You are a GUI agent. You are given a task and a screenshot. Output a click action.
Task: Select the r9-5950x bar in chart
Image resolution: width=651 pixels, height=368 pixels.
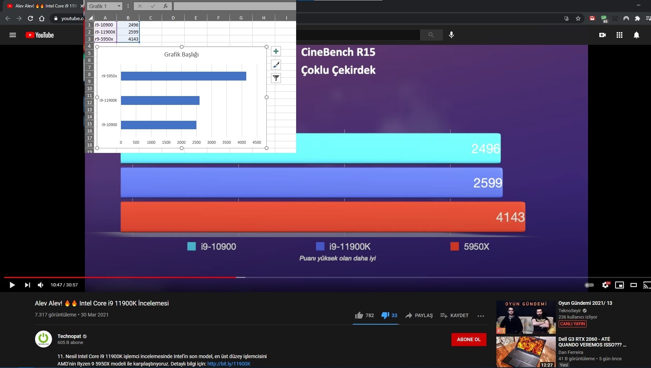(x=183, y=76)
